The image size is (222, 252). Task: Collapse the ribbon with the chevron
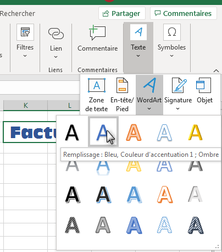coord(216,70)
